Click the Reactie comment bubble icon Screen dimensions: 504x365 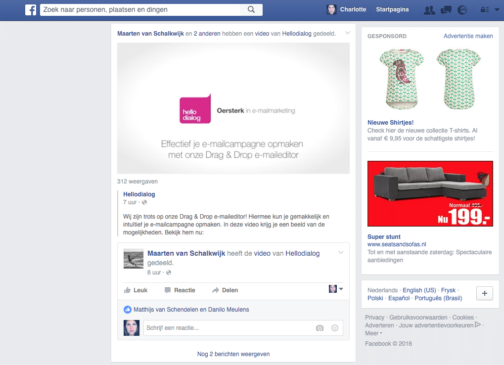(x=169, y=290)
